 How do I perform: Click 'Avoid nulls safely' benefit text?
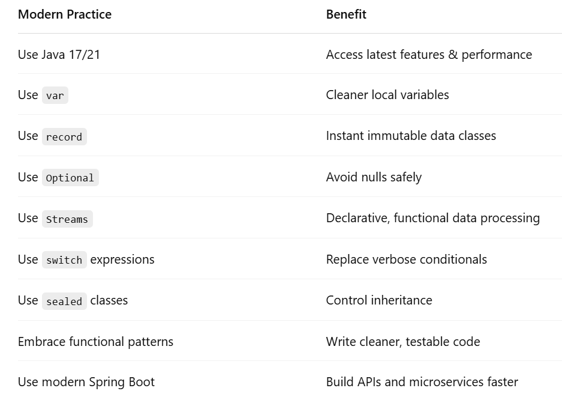click(x=374, y=177)
